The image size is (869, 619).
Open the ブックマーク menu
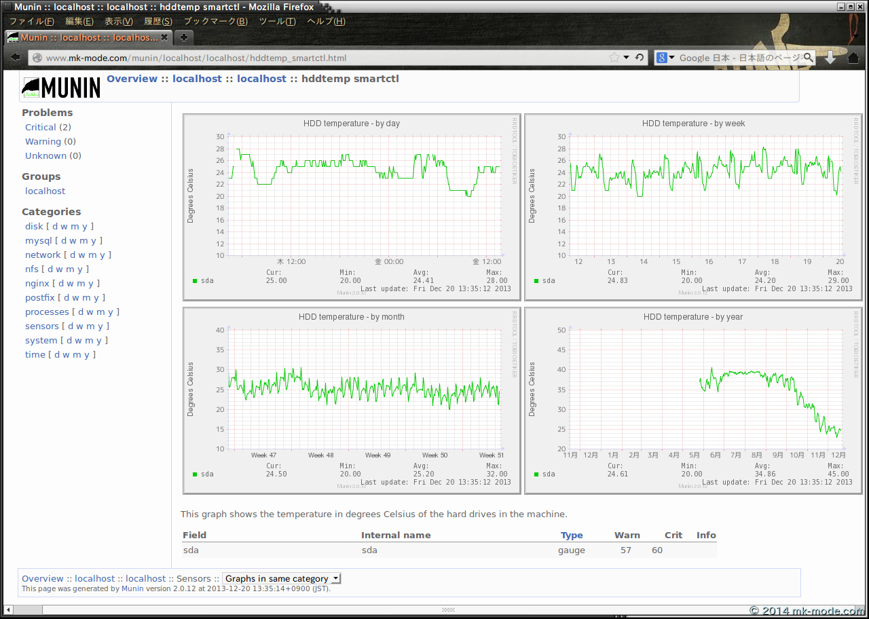pyautogui.click(x=215, y=21)
